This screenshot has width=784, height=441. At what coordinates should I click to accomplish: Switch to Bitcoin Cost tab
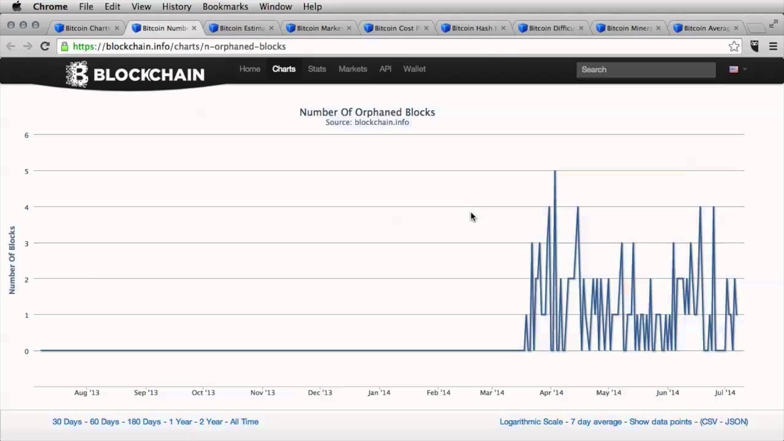point(397,28)
